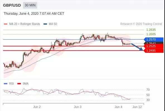Toggle the MA 50 legend swatch
Image resolution: width=165 pixels, height=111 pixels.
click(x=45, y=24)
